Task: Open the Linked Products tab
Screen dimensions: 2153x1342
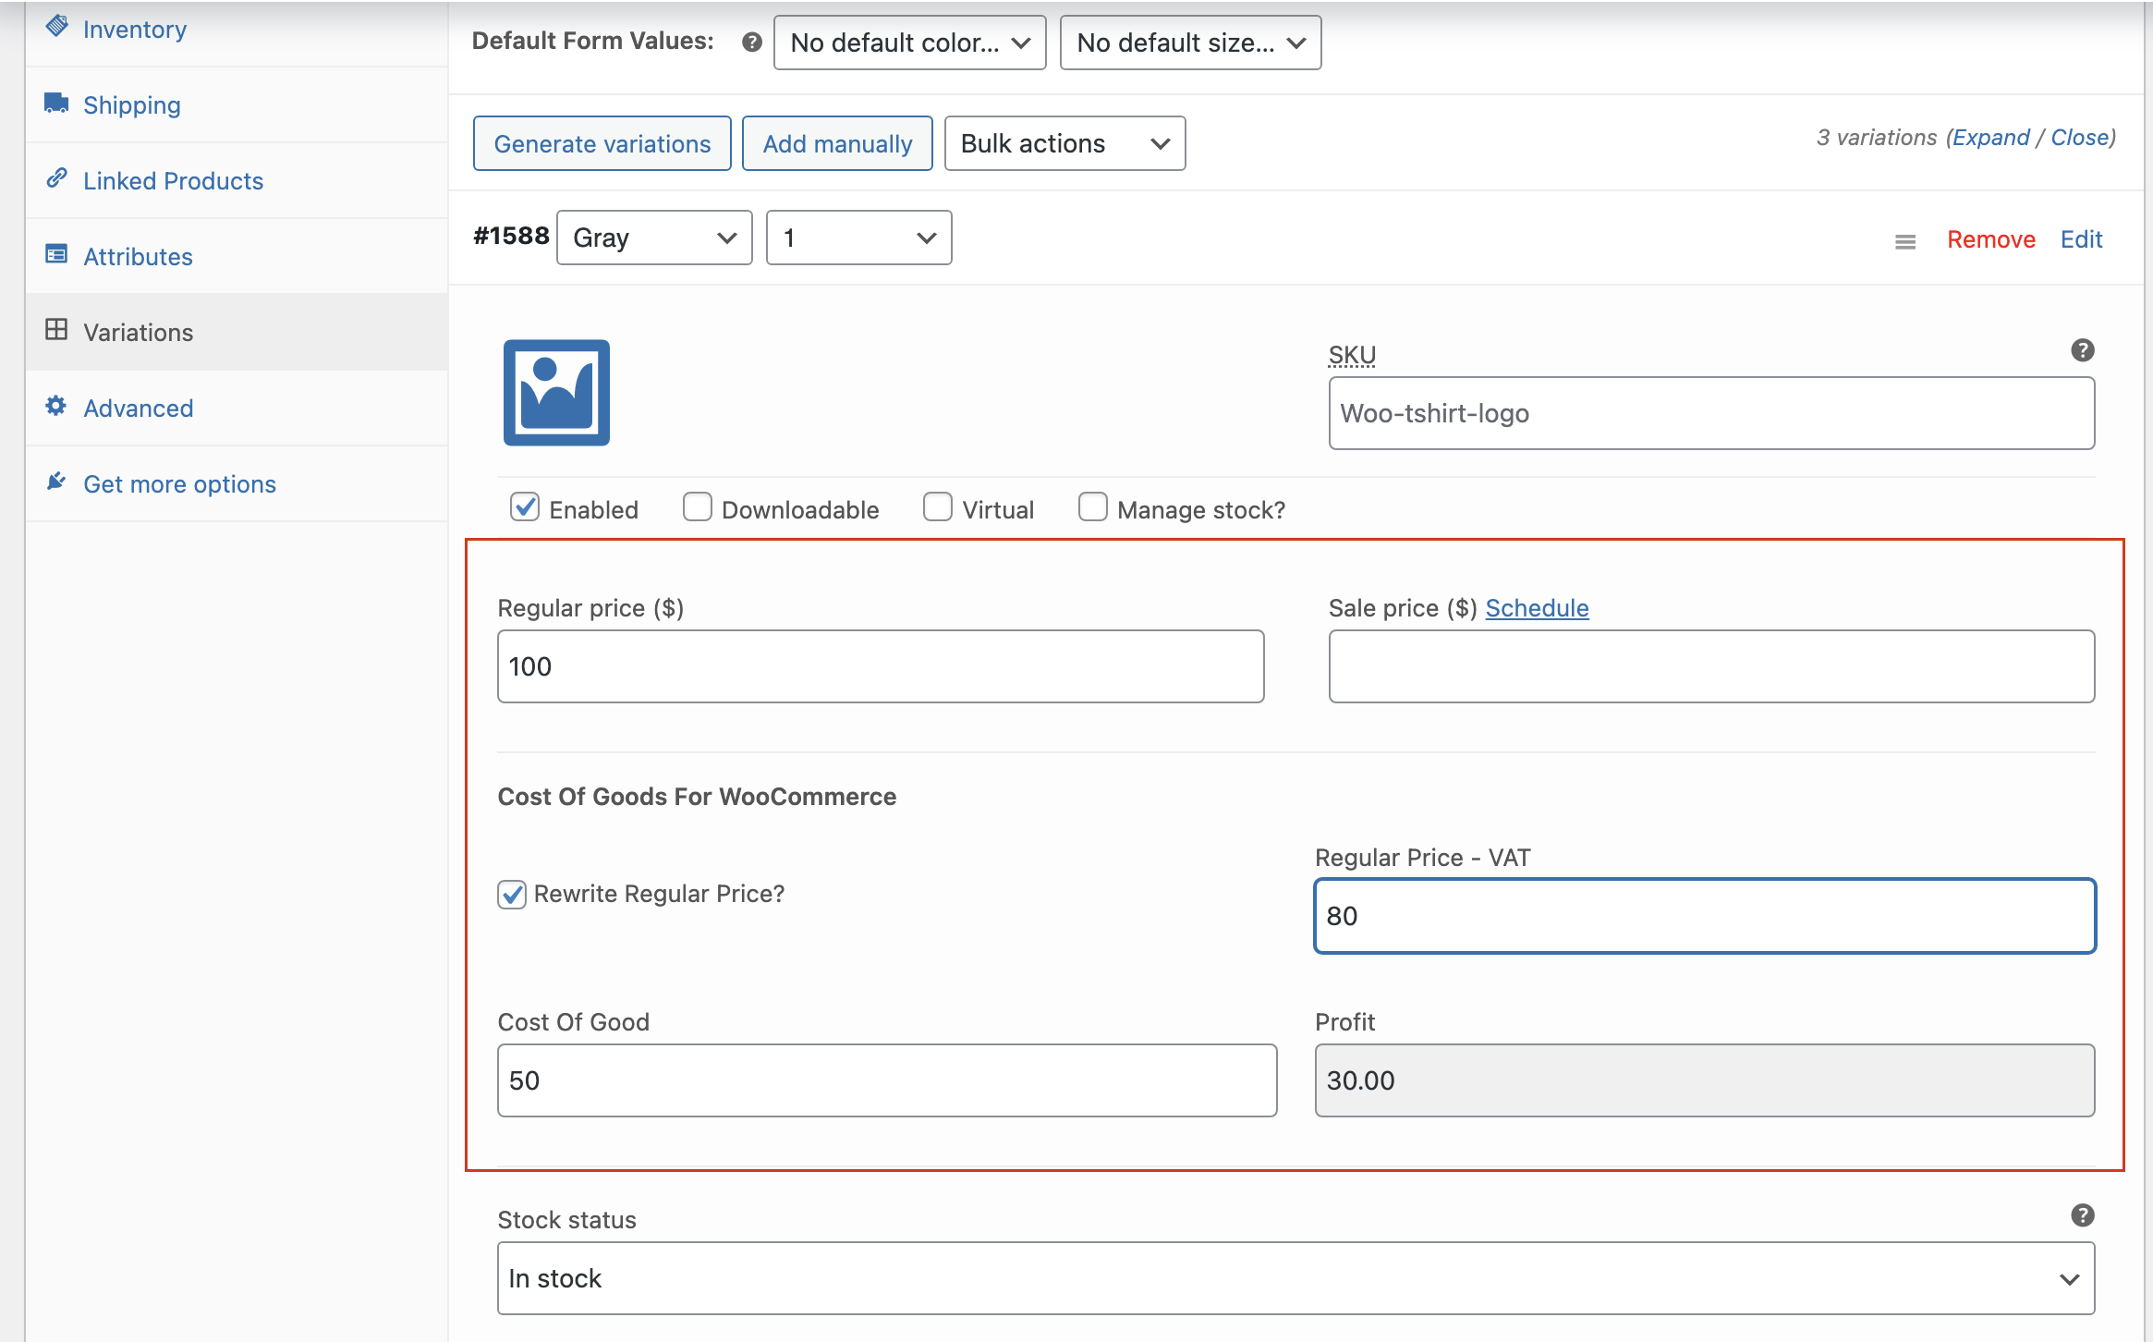Action: coord(237,180)
